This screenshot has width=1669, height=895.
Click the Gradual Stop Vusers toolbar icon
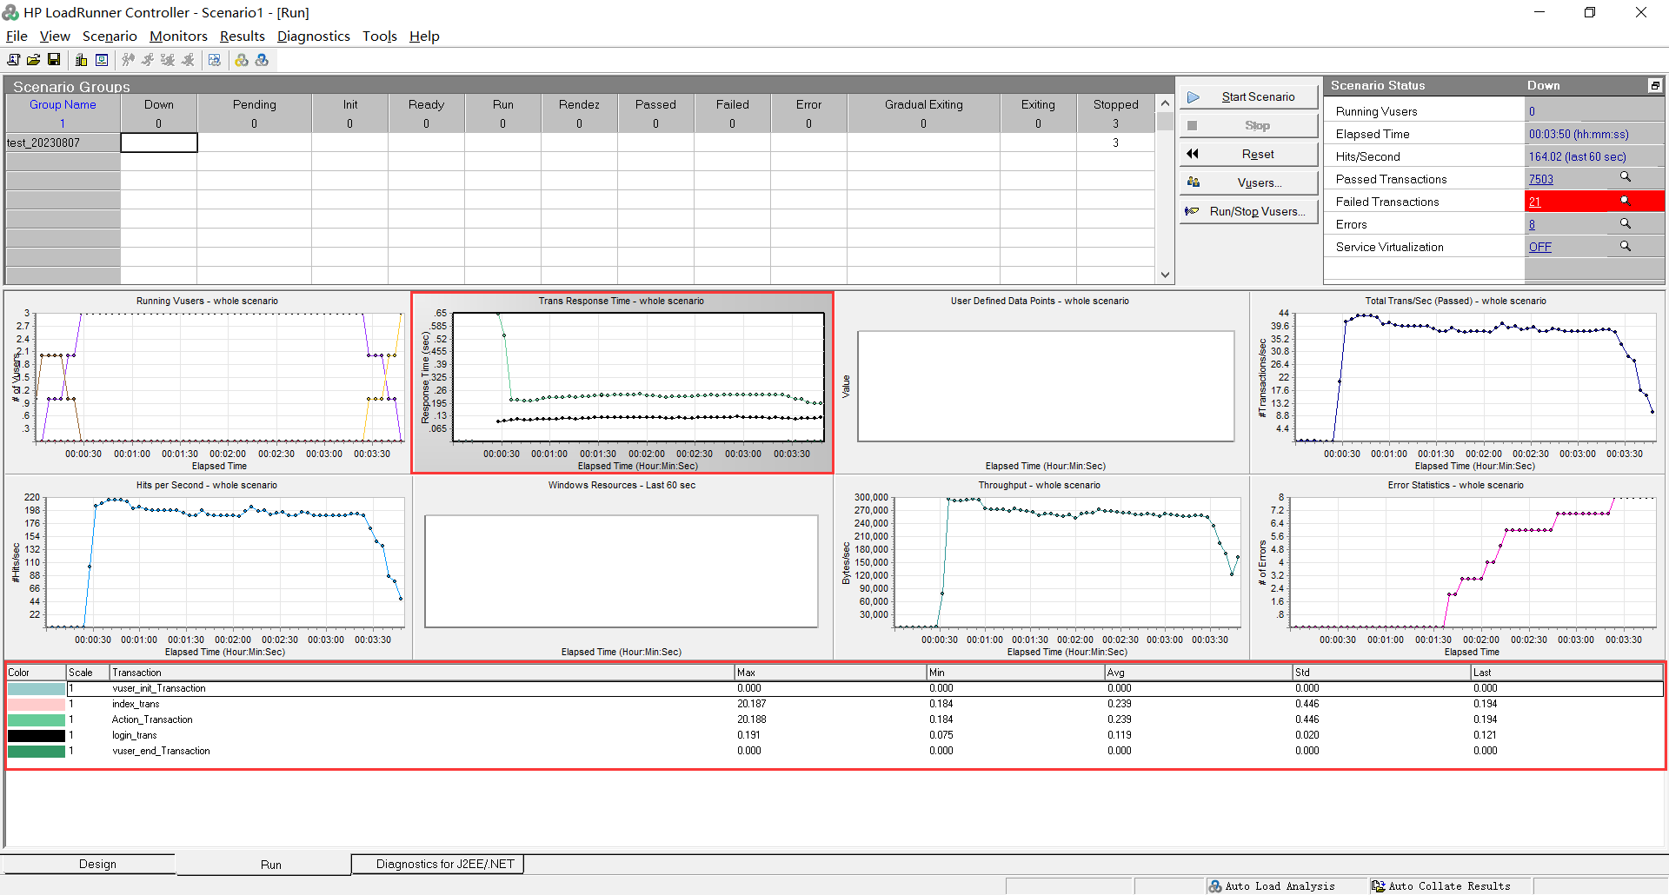[x=168, y=60]
